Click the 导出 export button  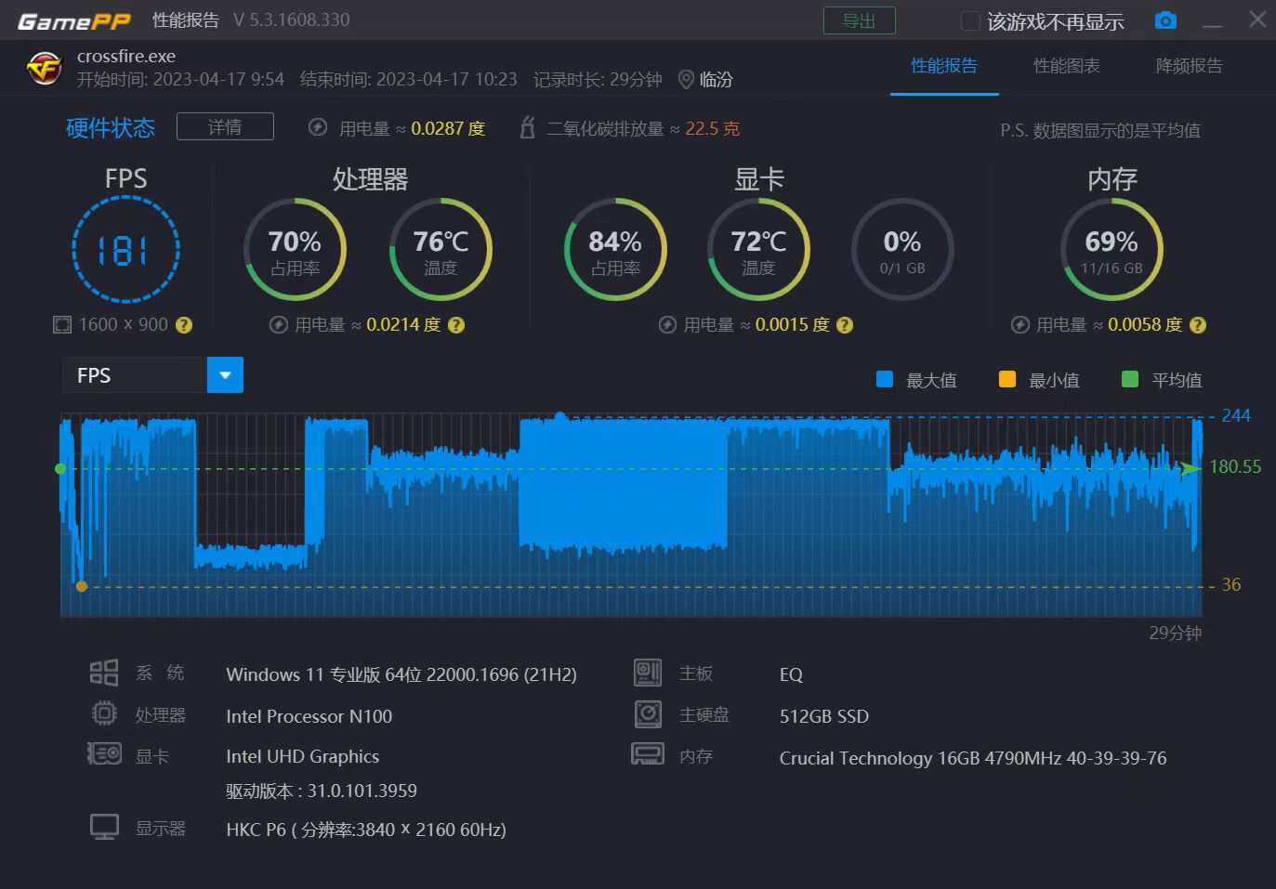pyautogui.click(x=859, y=20)
